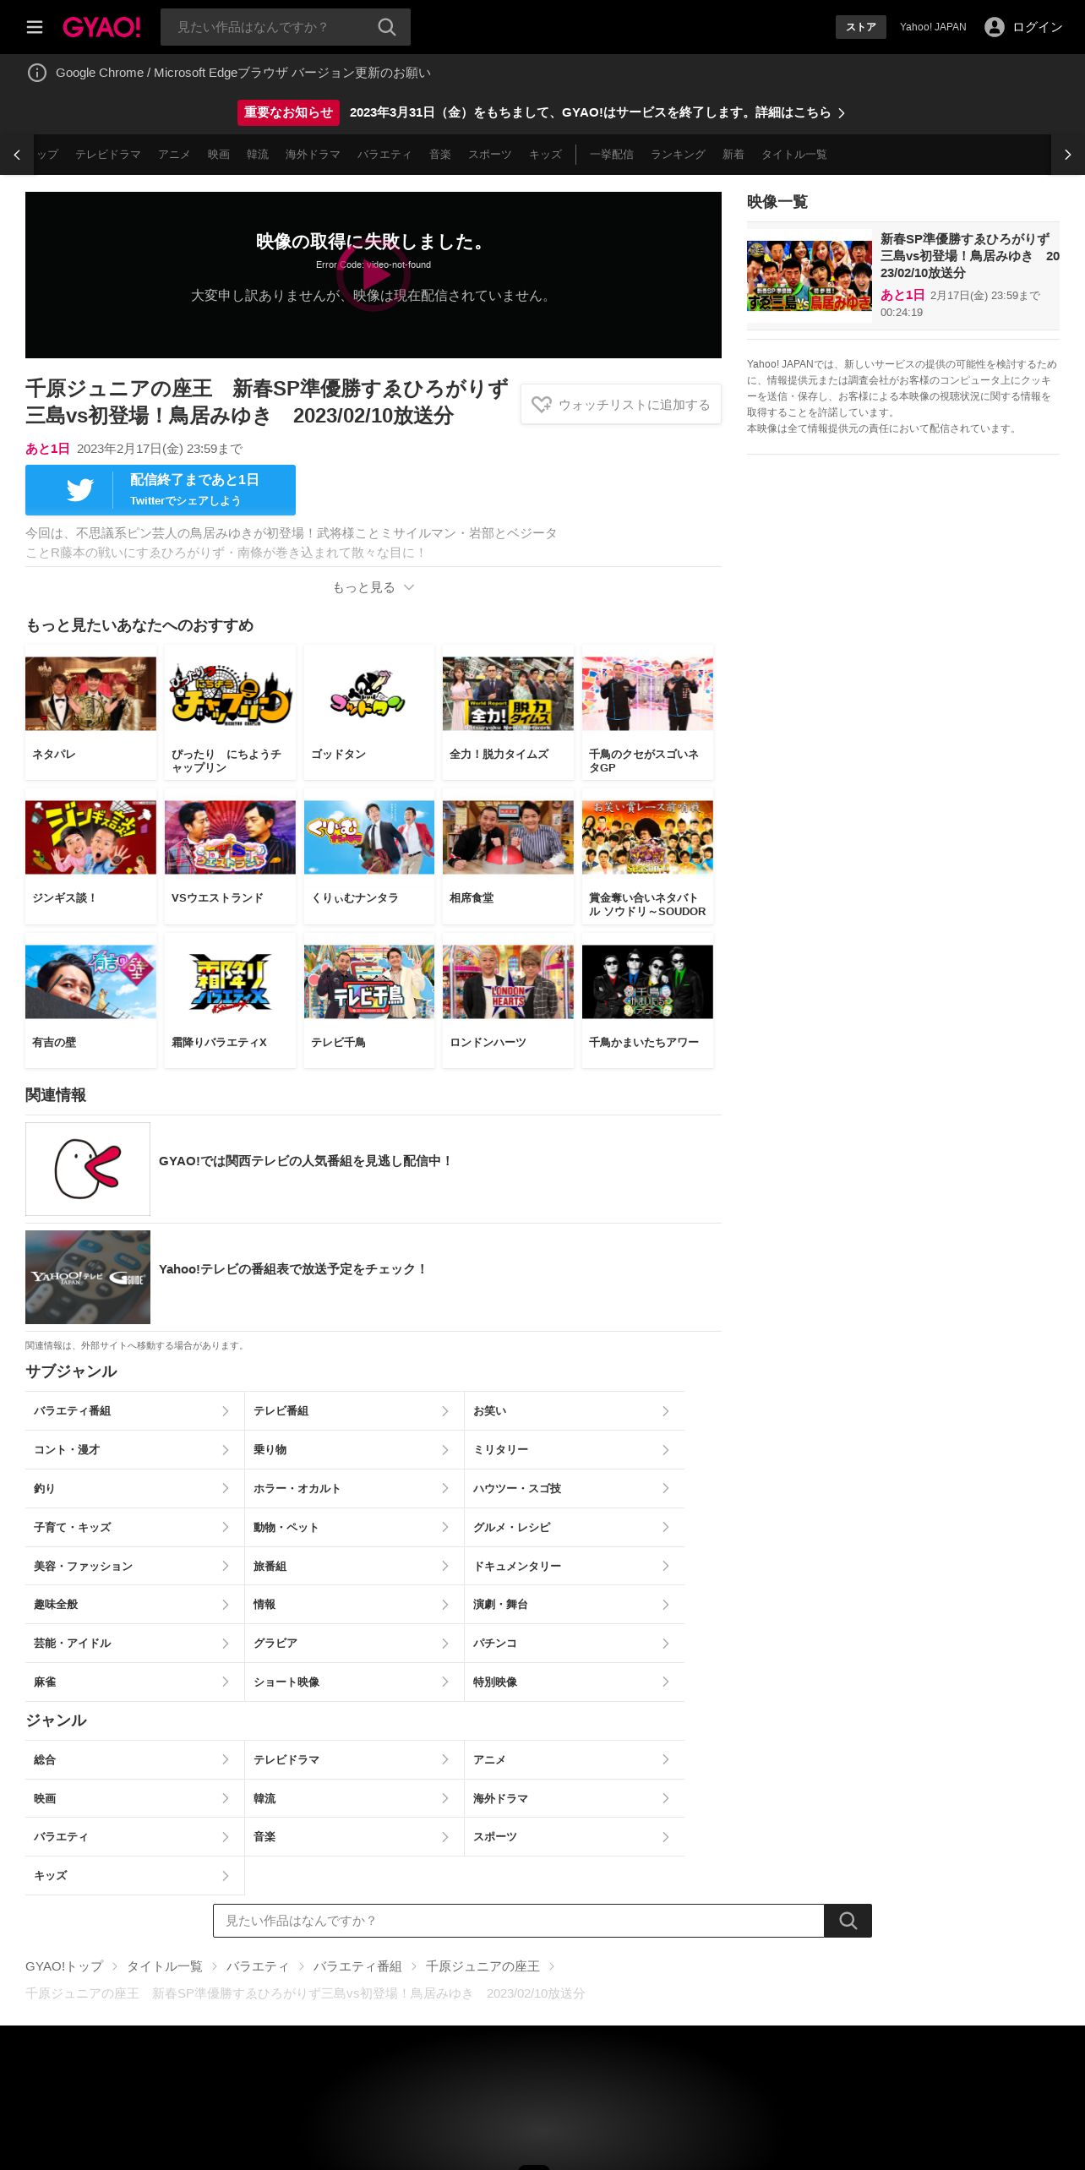This screenshot has height=2170, width=1085.
Task: Open 千鳥かまいたちアワー card
Action: (647, 1000)
